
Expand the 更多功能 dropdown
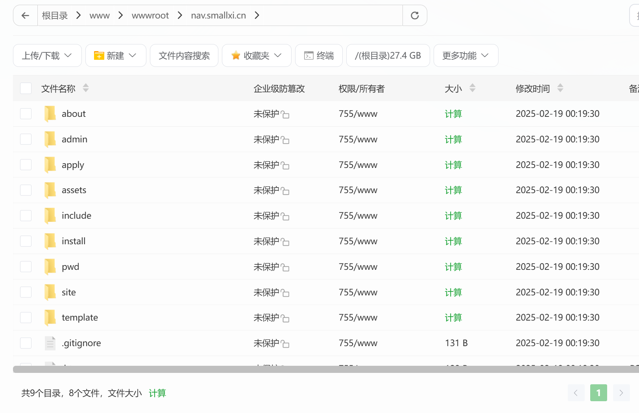[465, 55]
